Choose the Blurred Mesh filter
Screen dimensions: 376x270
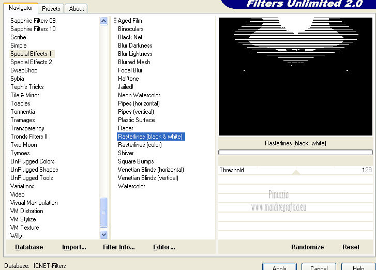coord(134,62)
